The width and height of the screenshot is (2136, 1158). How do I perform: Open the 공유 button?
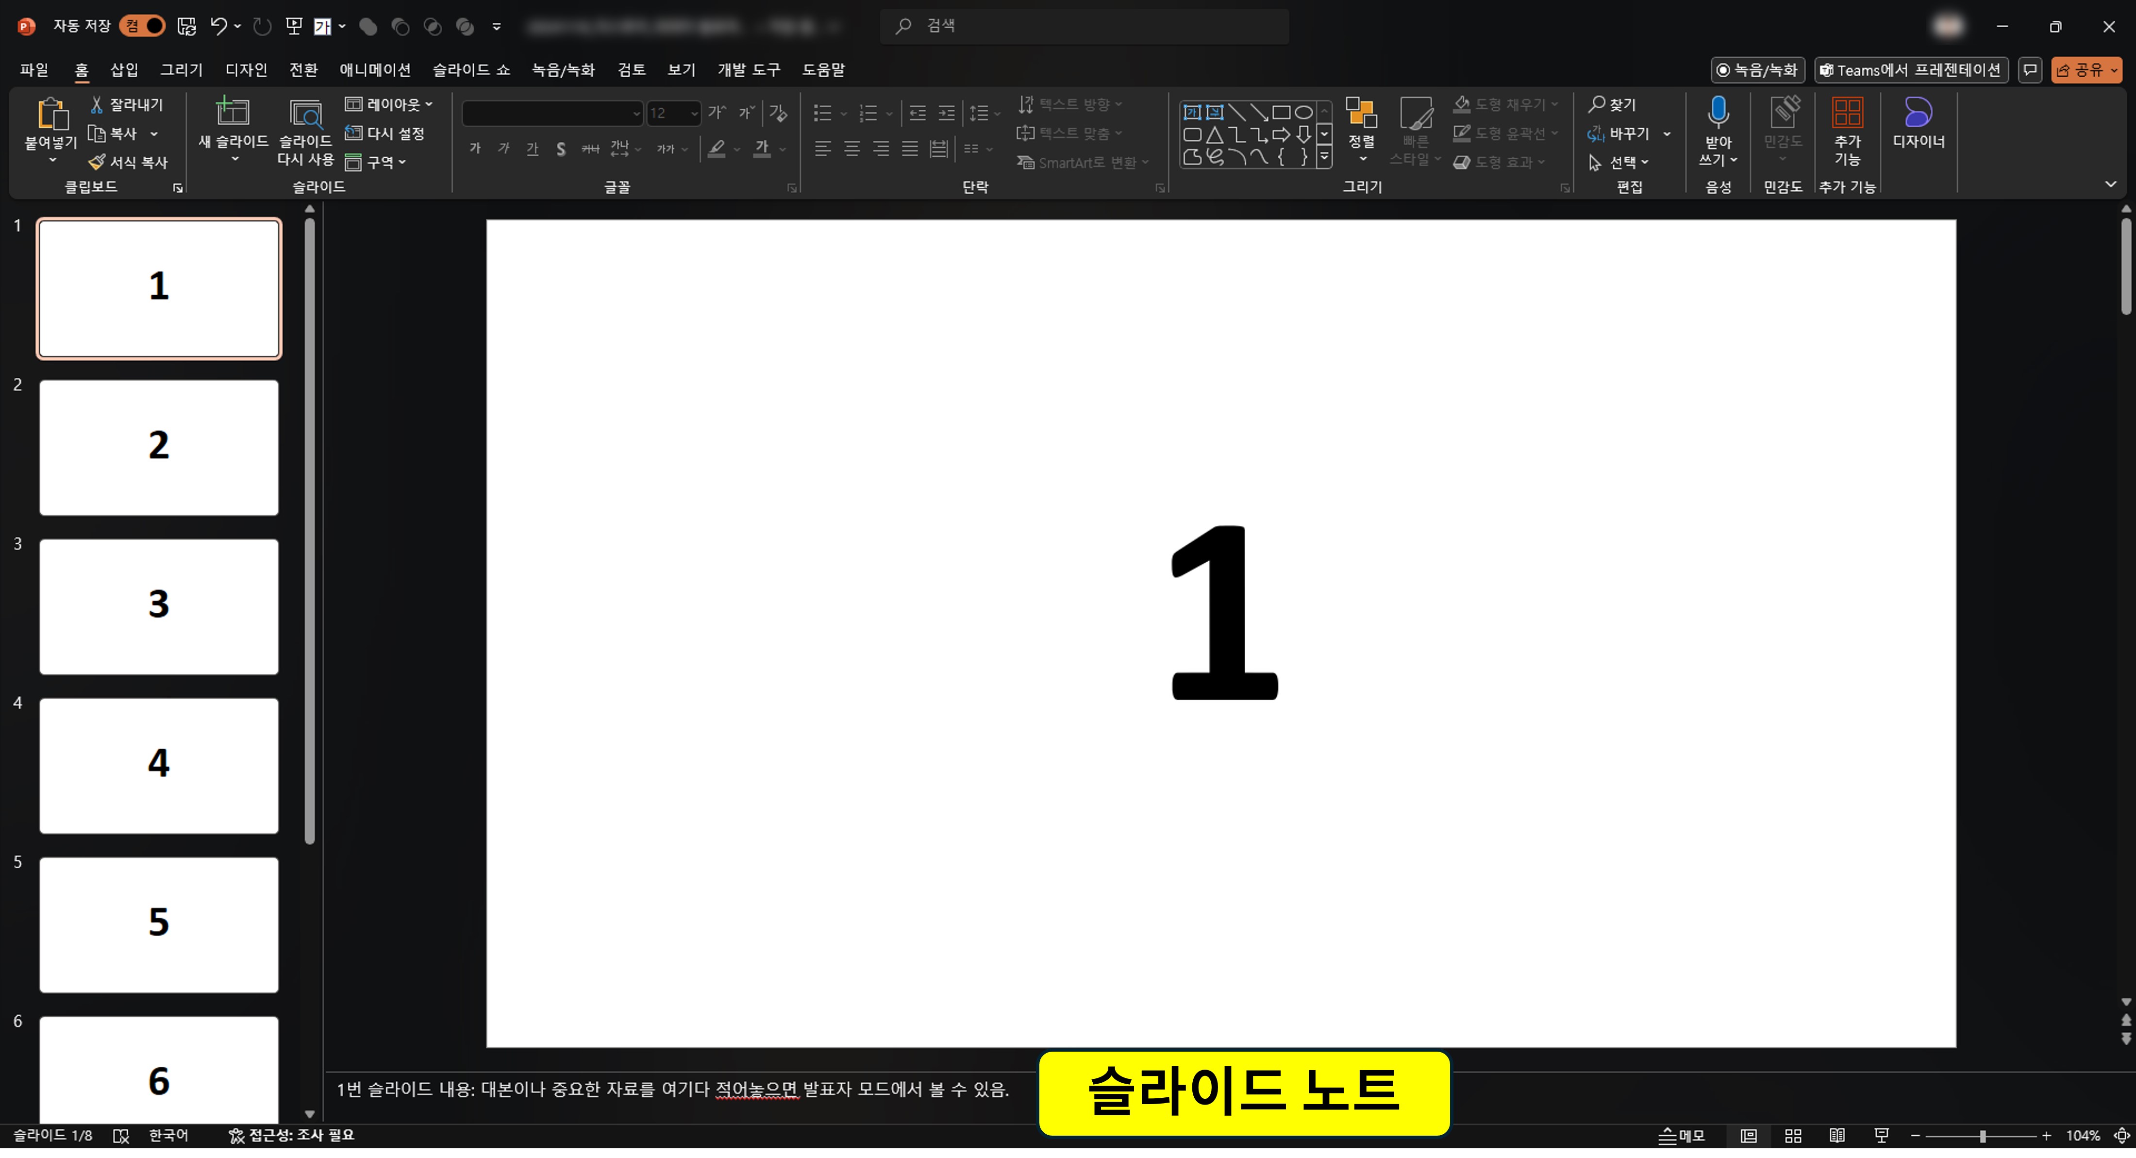tap(2086, 70)
